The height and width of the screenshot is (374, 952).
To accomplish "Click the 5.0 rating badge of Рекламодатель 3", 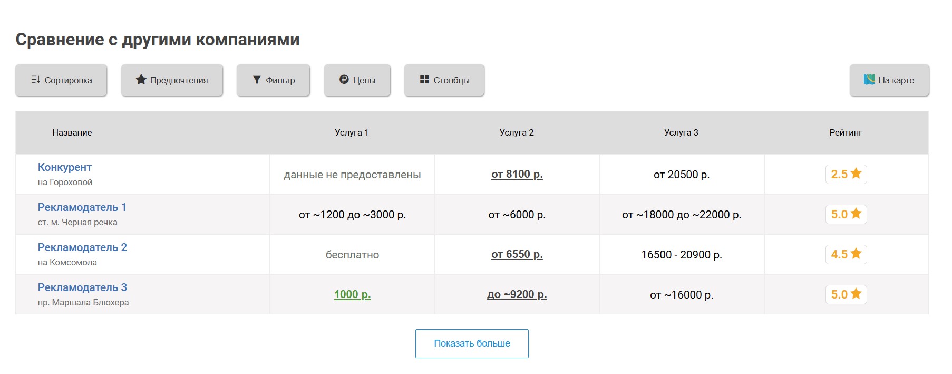I will click(846, 294).
